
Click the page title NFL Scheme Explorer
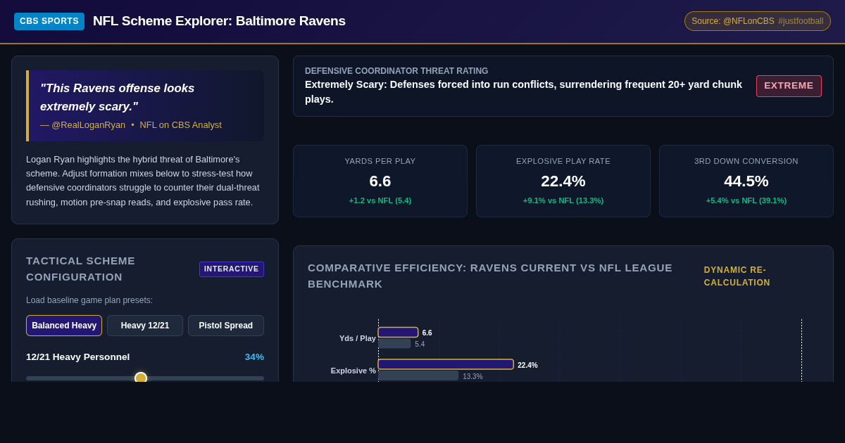pos(219,21)
